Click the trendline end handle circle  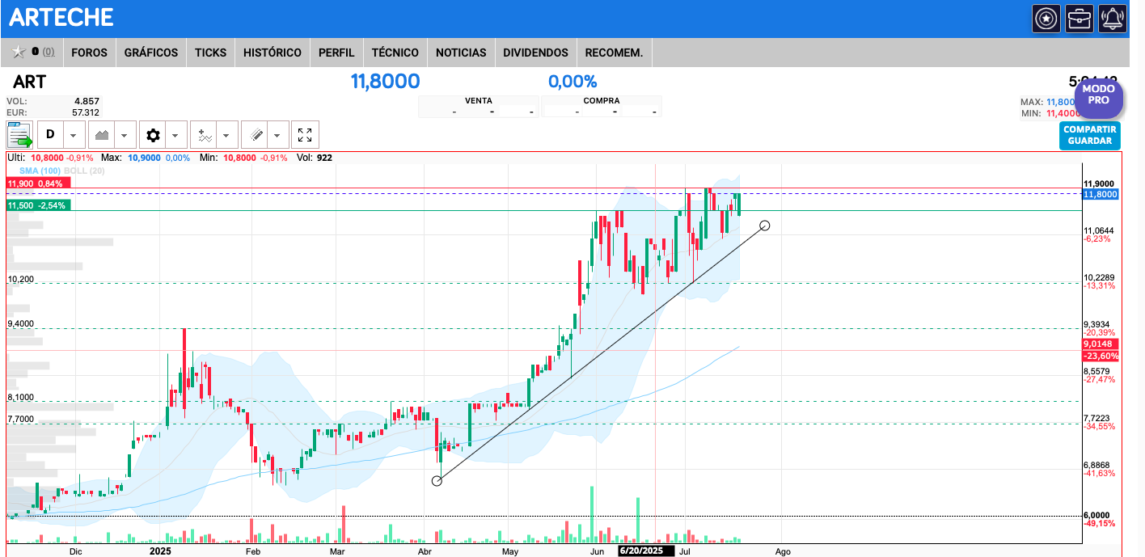764,225
